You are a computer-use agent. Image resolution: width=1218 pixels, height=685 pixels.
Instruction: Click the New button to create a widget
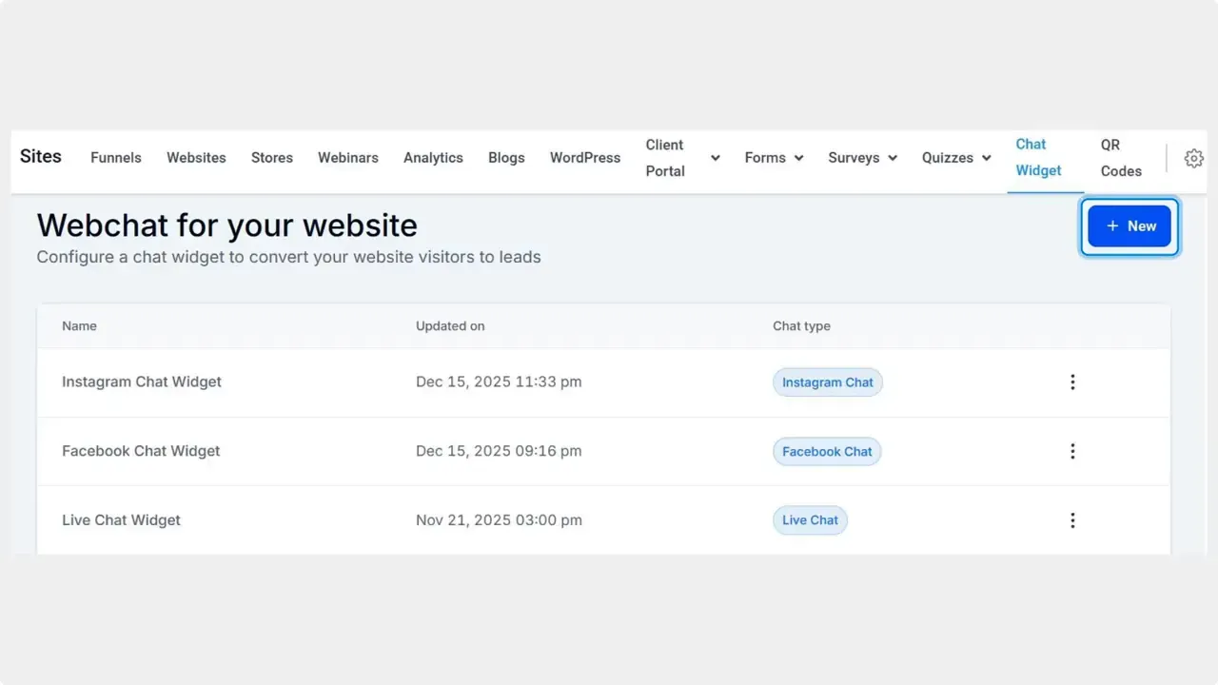1130,226
